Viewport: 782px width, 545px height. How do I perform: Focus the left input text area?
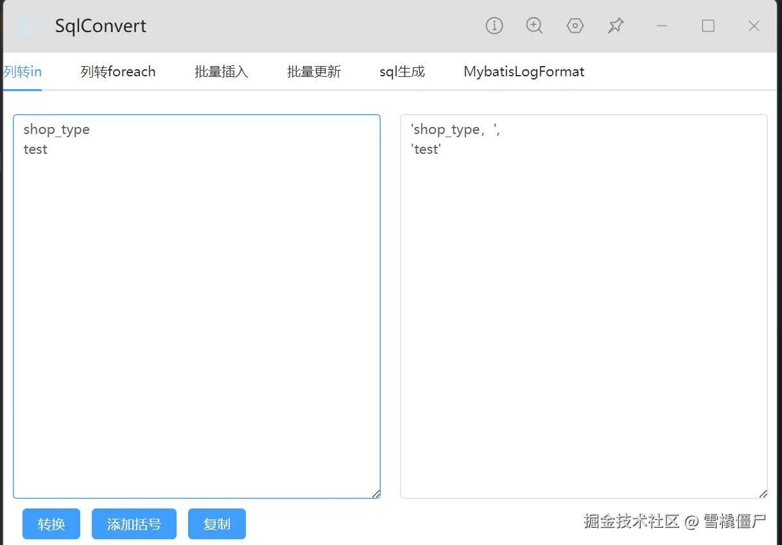tap(197, 306)
